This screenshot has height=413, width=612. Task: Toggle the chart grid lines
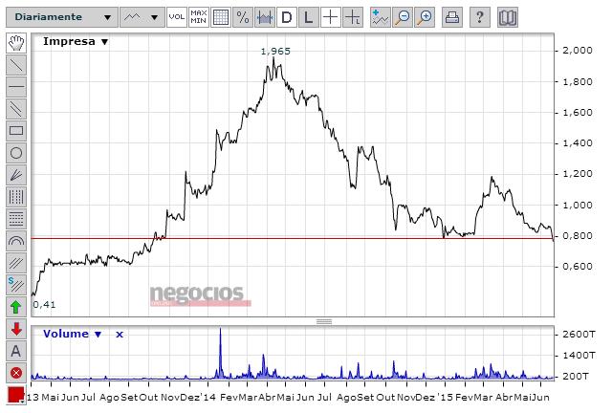(x=221, y=17)
